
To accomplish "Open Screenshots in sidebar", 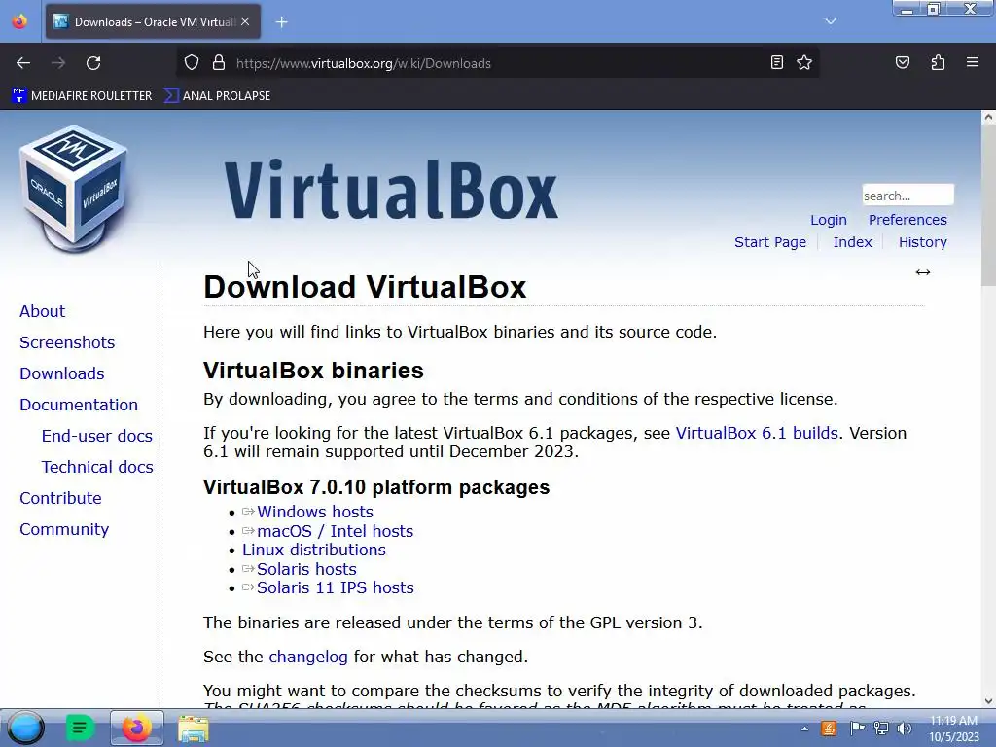I will (67, 342).
